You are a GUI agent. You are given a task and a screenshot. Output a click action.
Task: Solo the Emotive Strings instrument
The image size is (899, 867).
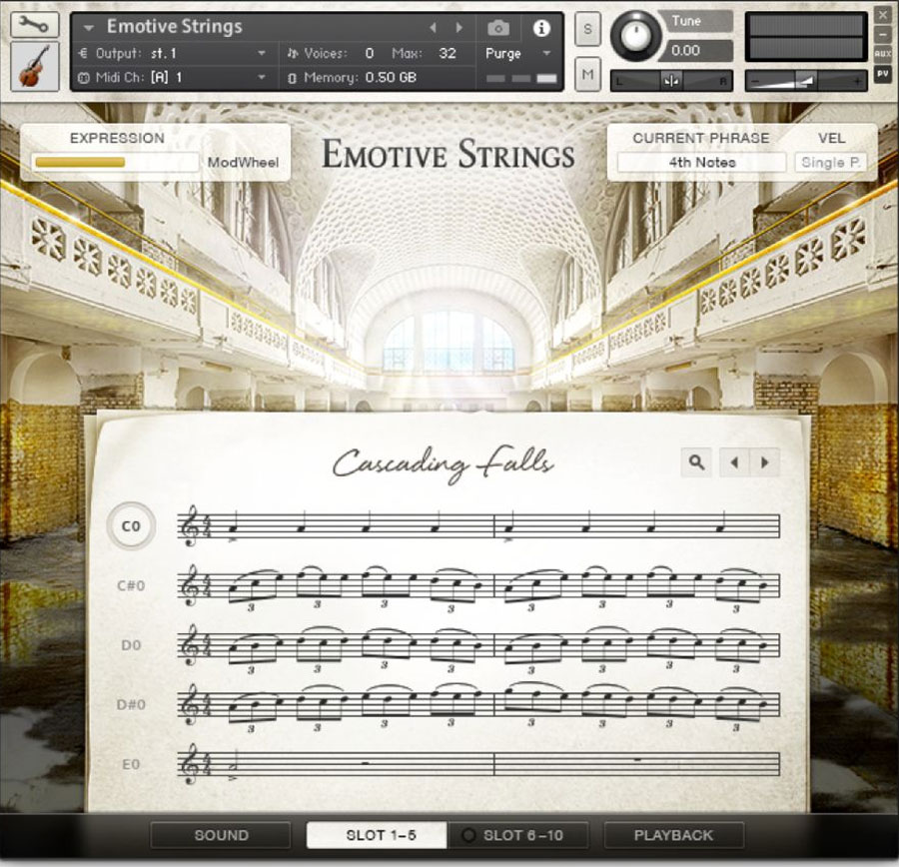coord(587,30)
